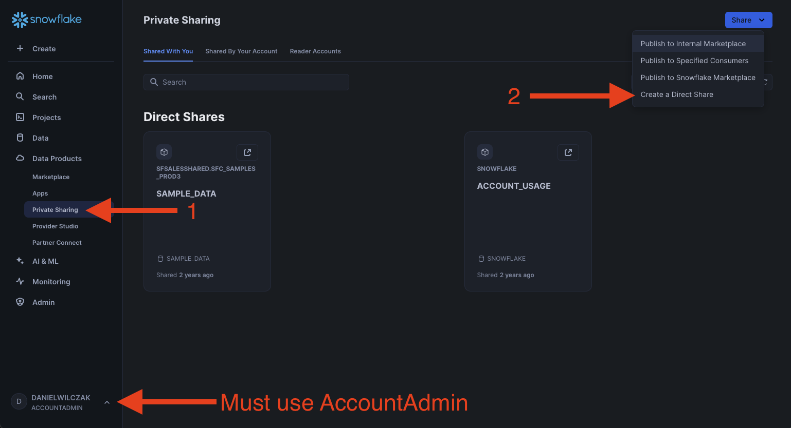Go to Provider Studio
791x428 pixels.
[55, 226]
